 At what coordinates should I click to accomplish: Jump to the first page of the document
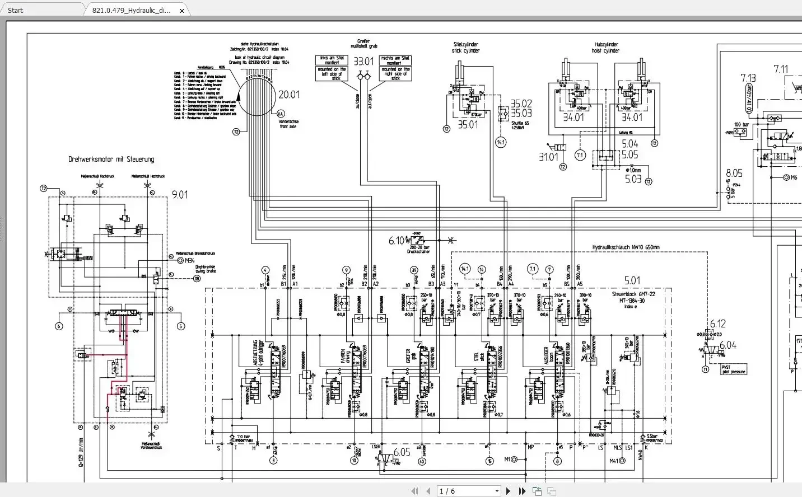[414, 491]
